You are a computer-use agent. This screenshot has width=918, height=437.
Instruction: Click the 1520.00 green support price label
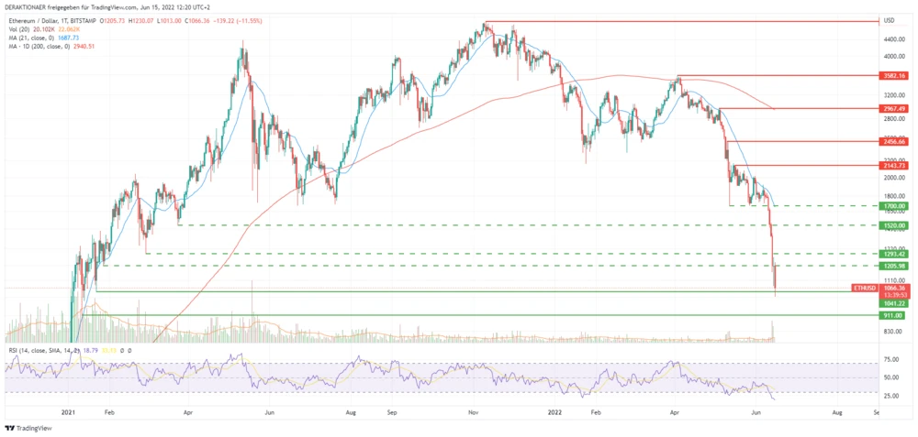pyautogui.click(x=893, y=224)
